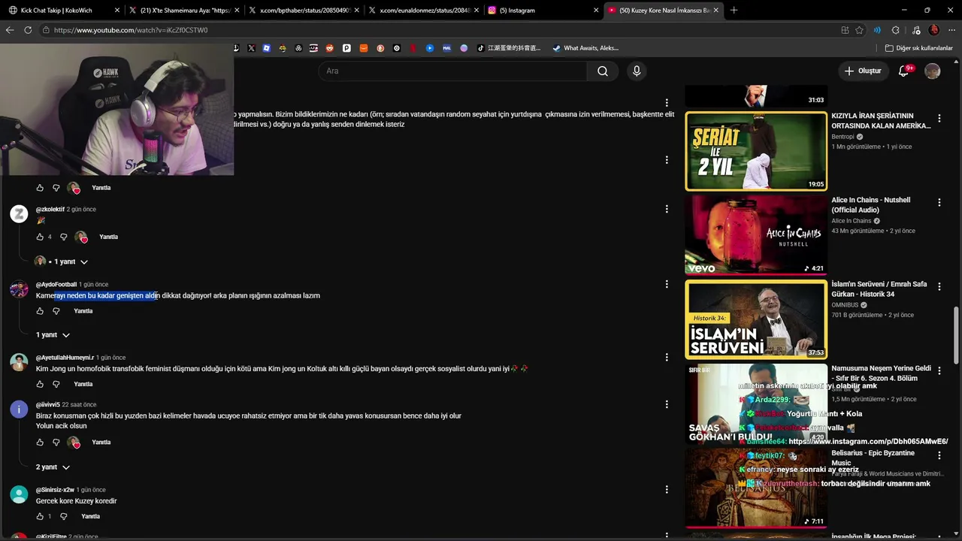Screen dimensions: 962x541
Task: Open the browser extensions puzzle icon
Action: point(895,30)
